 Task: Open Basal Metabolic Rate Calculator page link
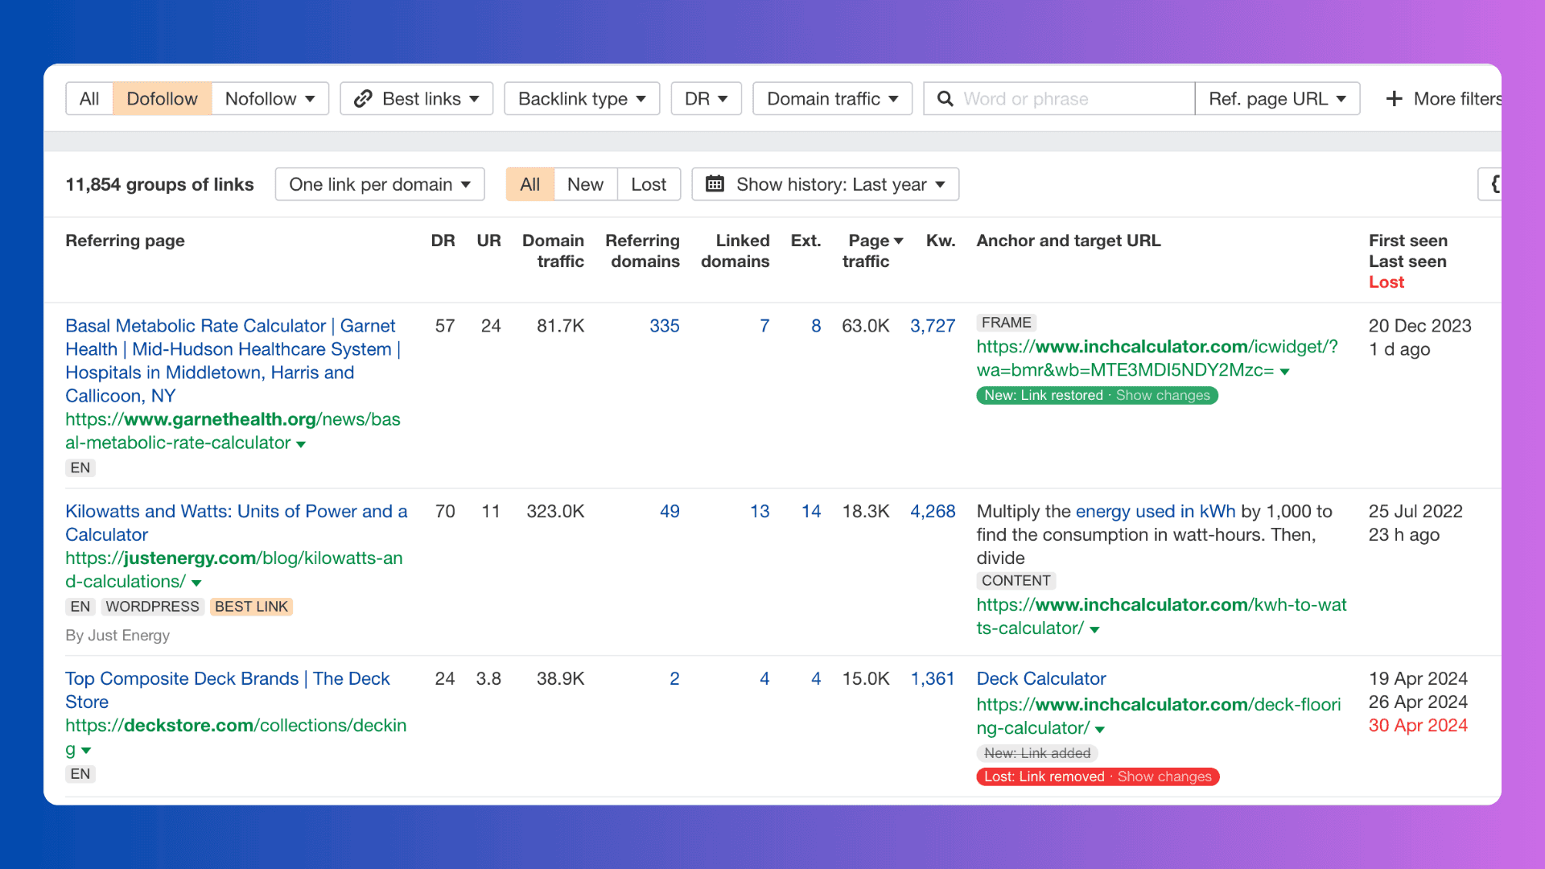point(233,360)
